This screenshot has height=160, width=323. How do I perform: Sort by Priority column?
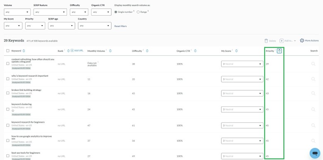[280, 51]
